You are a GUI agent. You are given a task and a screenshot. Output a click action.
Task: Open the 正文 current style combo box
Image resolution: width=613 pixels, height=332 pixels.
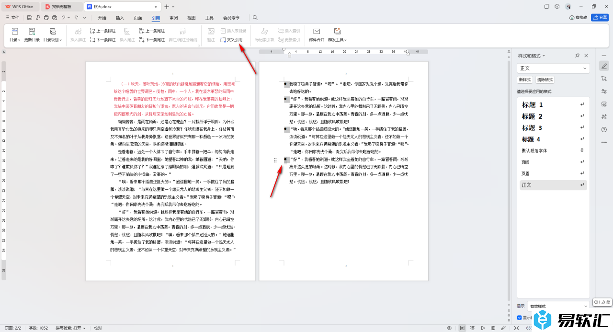point(553,69)
